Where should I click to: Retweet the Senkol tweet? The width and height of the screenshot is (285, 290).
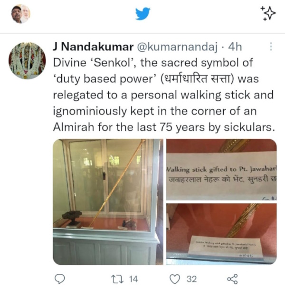pyautogui.click(x=116, y=278)
